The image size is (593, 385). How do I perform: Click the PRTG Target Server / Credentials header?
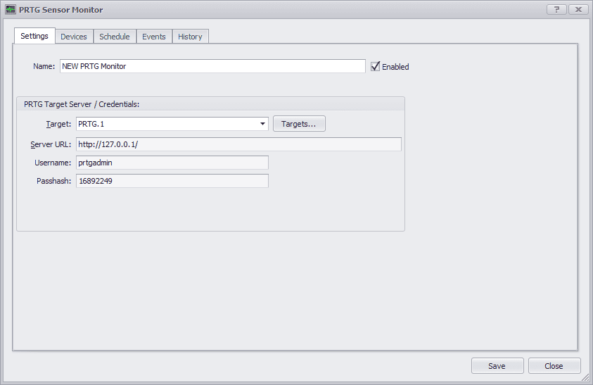tap(82, 104)
